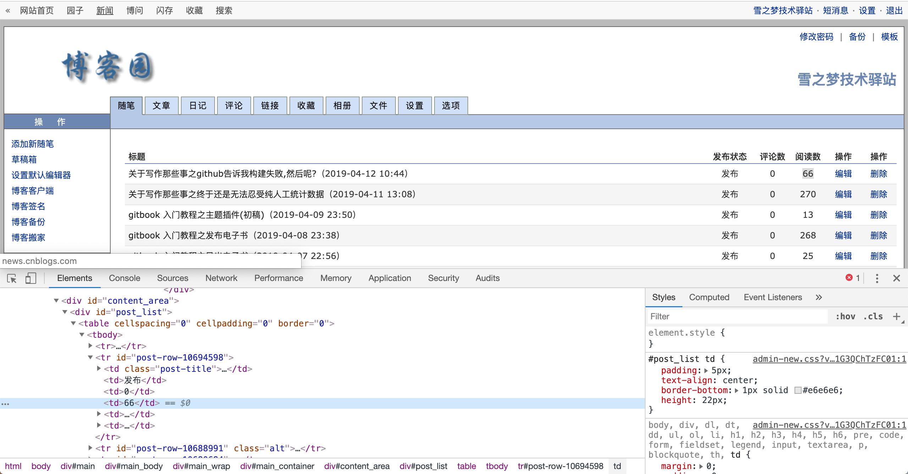Toggle the .cls class editor

pyautogui.click(x=874, y=316)
